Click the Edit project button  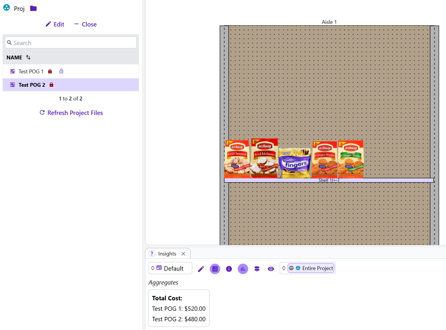pyautogui.click(x=55, y=24)
